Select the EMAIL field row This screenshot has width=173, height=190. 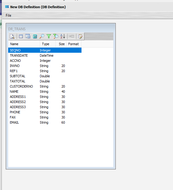pyautogui.click(x=45, y=122)
